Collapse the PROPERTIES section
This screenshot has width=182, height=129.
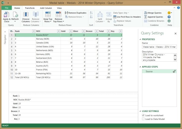pyautogui.click(x=140, y=39)
